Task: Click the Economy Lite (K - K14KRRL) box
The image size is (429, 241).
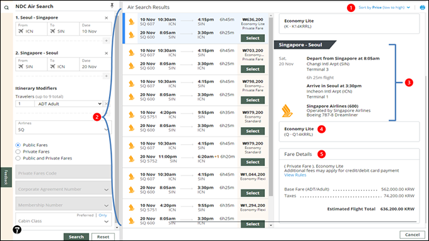Action: tap(349, 24)
